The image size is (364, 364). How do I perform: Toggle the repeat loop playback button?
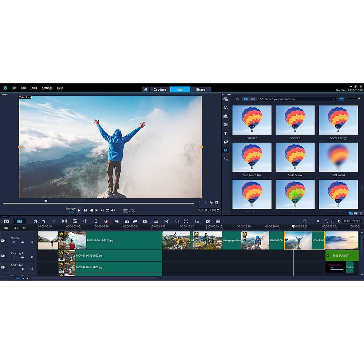coord(107,210)
